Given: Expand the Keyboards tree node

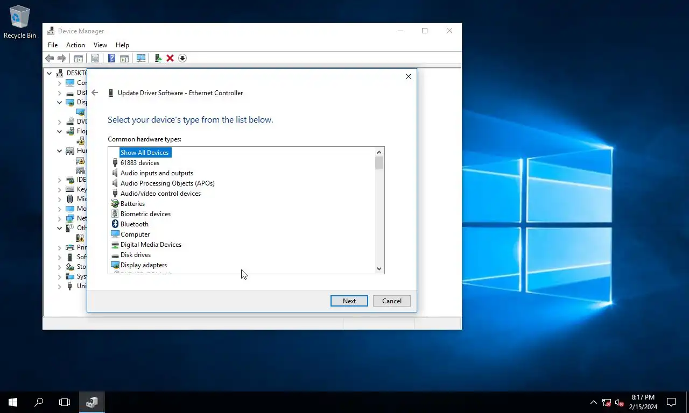Looking at the screenshot, I should tap(60, 189).
